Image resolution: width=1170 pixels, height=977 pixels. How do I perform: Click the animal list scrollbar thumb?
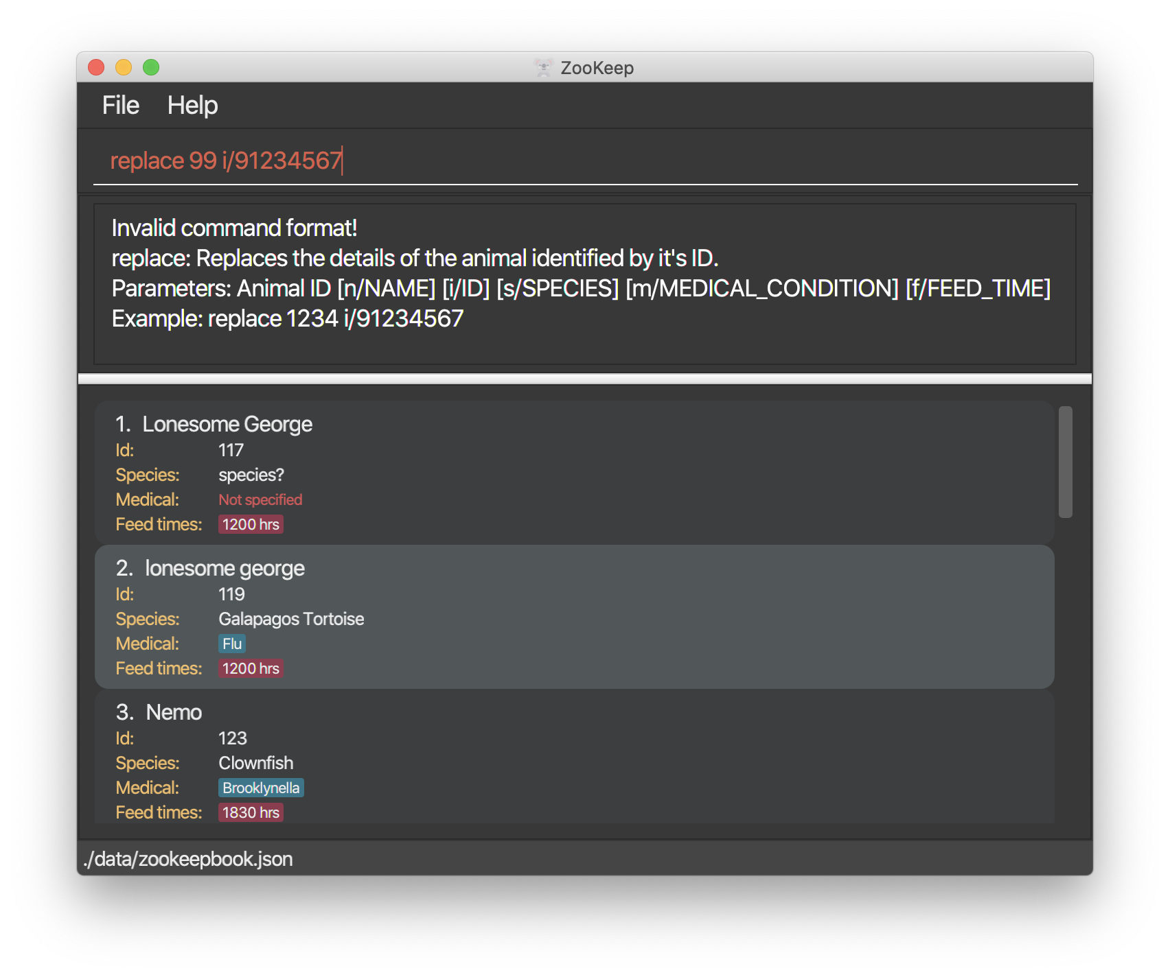point(1065,462)
